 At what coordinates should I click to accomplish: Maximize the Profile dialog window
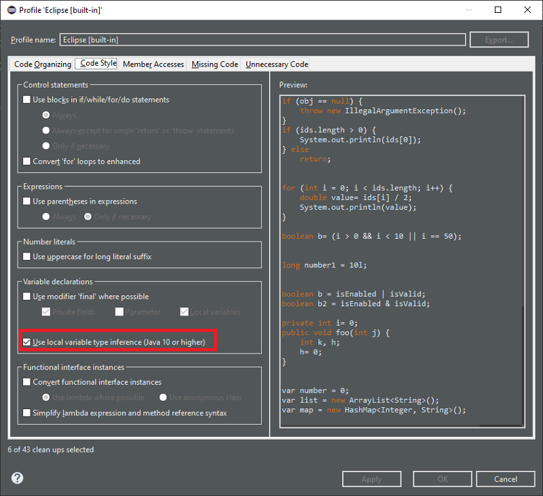[498, 9]
